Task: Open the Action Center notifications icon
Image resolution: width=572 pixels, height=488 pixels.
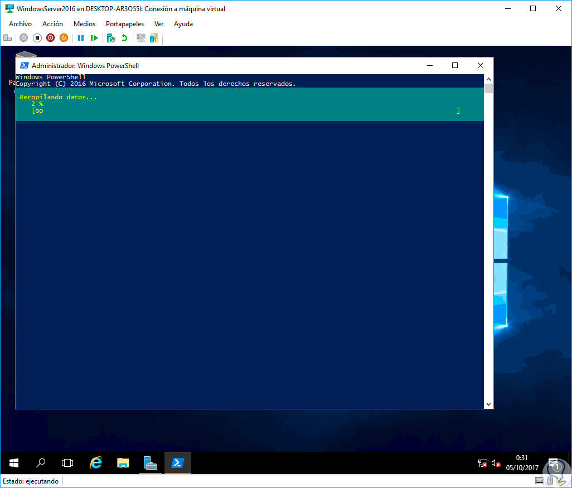Action: click(x=553, y=463)
